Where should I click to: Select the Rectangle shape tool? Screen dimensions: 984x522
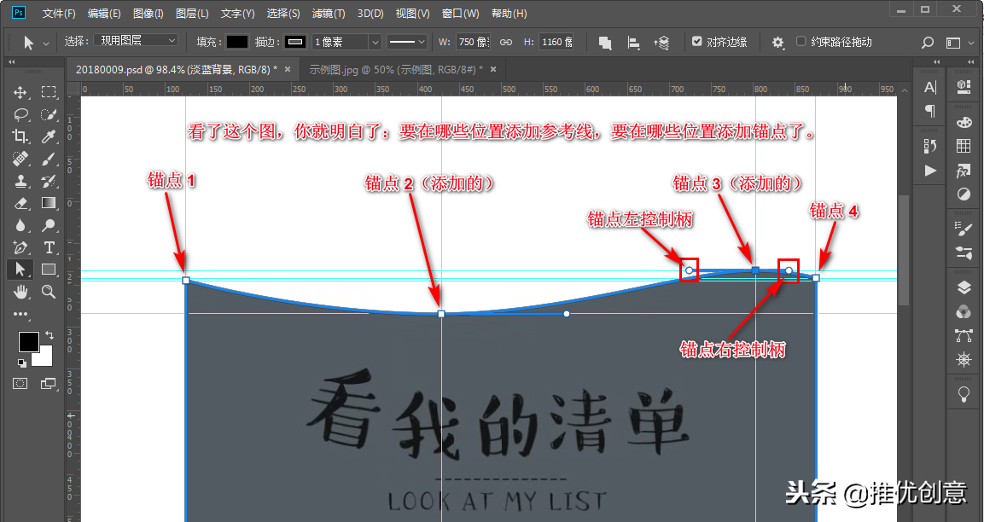[49, 270]
